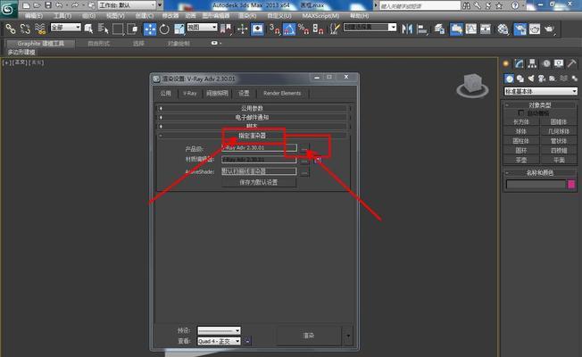Click the New Scene quick access icon
This screenshot has width=582, height=357.
pos(26,5)
